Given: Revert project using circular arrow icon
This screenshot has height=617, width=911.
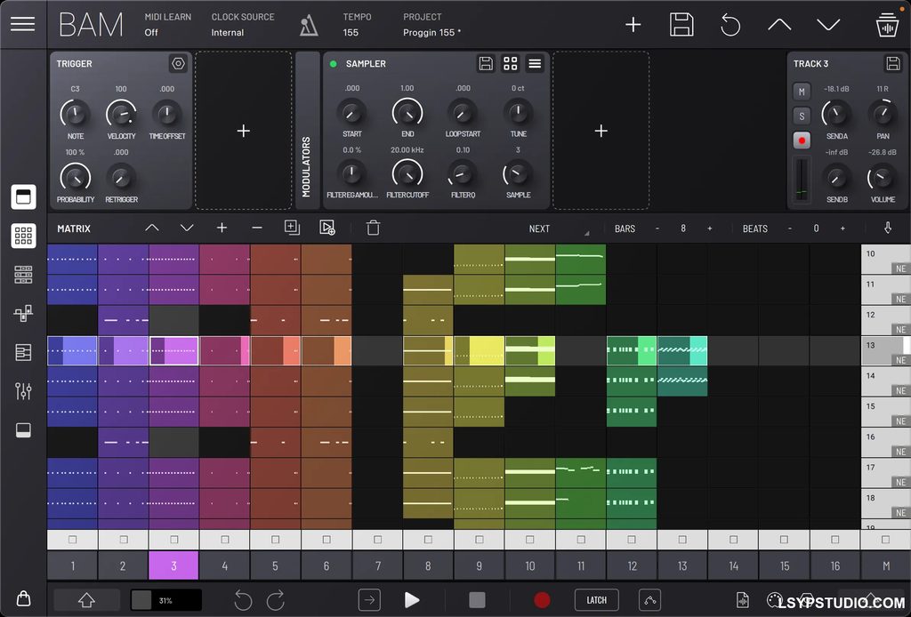Looking at the screenshot, I should pyautogui.click(x=730, y=25).
